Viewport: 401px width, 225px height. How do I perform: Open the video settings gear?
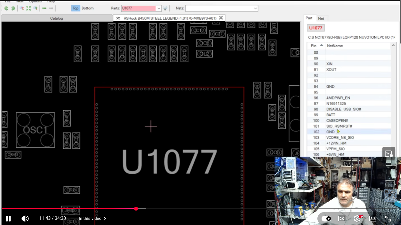(357, 219)
